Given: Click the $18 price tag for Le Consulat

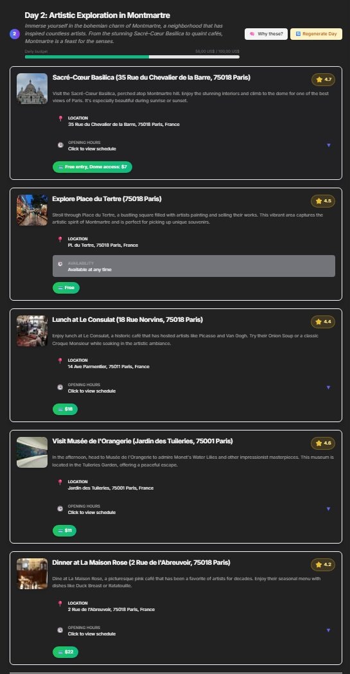Looking at the screenshot, I should click(x=65, y=409).
